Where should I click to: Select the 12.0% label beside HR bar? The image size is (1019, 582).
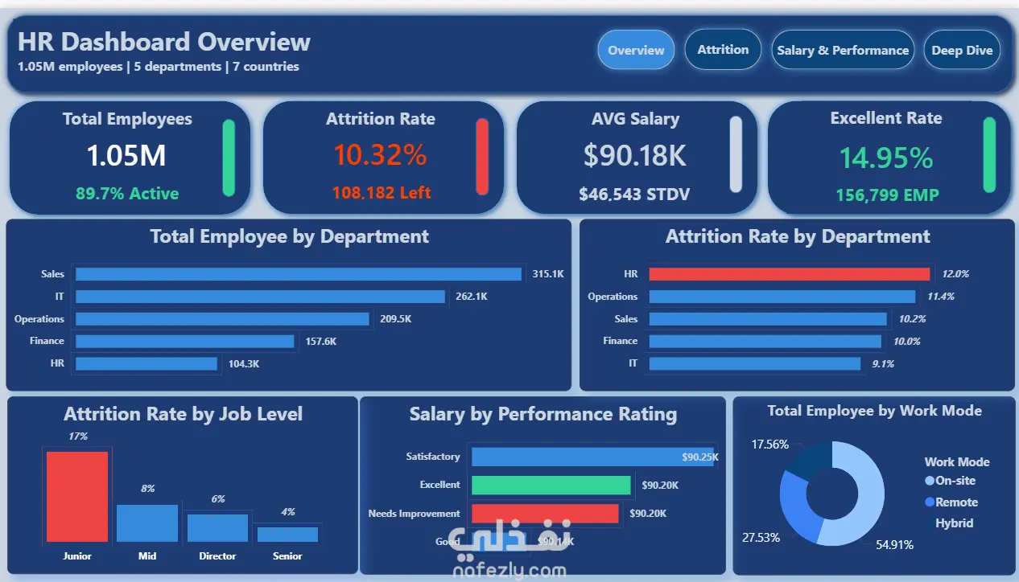[x=955, y=274]
